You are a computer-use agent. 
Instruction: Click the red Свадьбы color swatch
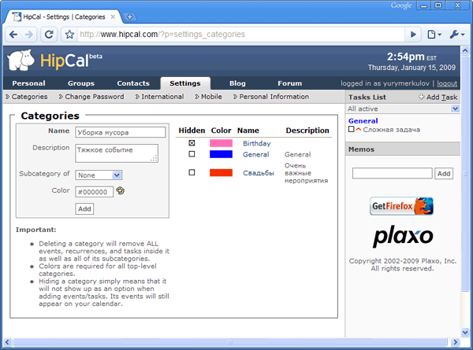tap(221, 172)
